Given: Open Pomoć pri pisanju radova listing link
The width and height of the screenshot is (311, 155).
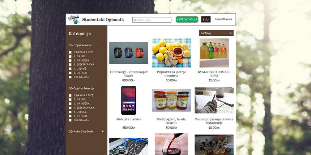Looking at the screenshot, I should (x=214, y=121).
